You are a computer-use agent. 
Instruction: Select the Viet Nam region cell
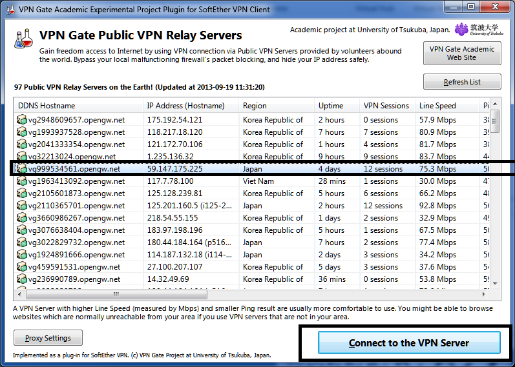click(x=258, y=181)
